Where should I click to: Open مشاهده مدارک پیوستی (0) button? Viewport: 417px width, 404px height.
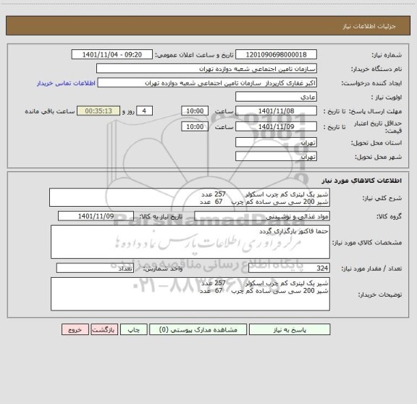coord(198,329)
